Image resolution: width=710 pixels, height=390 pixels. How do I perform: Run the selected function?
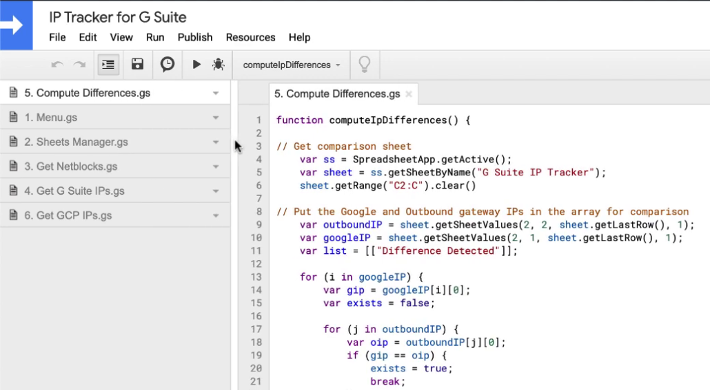(x=196, y=65)
